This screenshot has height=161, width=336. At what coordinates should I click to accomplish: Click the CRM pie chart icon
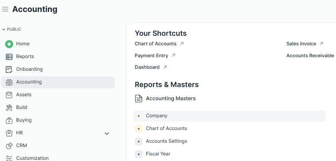9,145
